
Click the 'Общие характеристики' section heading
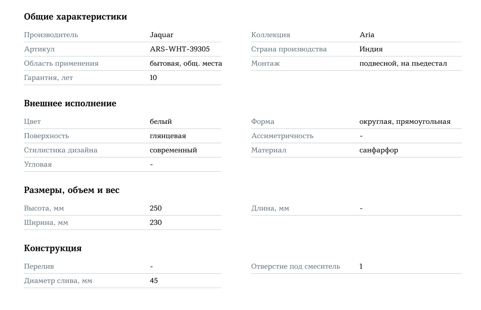click(75, 17)
